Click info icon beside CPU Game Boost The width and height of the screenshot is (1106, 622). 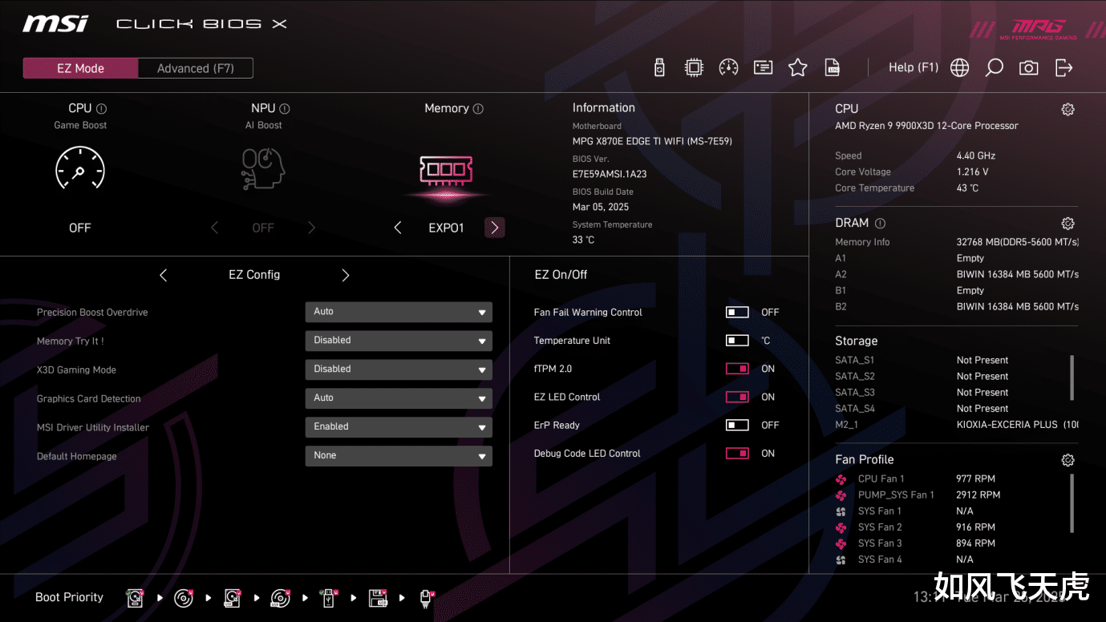tap(101, 108)
